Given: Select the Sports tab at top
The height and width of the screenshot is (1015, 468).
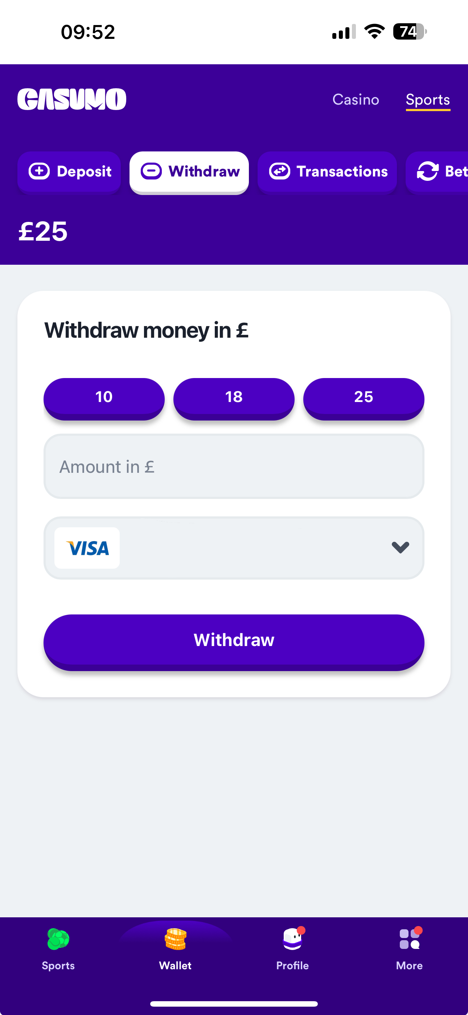Looking at the screenshot, I should [427, 100].
